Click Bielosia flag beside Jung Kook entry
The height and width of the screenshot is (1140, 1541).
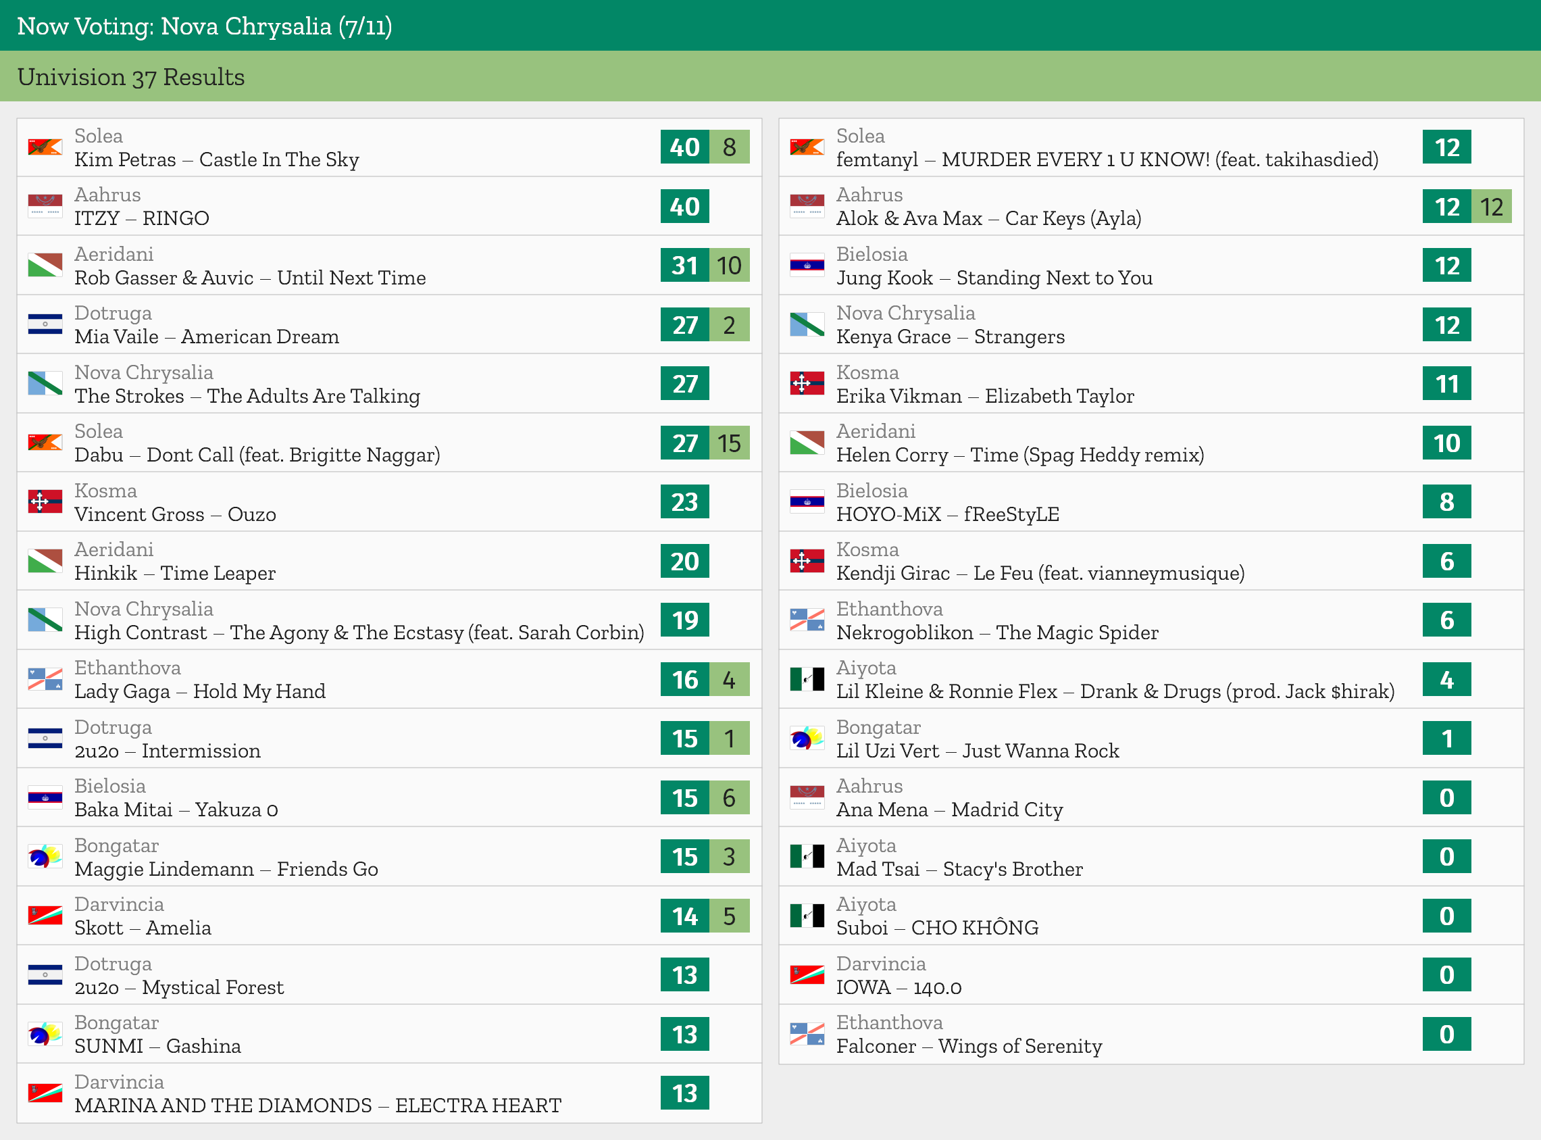click(807, 266)
